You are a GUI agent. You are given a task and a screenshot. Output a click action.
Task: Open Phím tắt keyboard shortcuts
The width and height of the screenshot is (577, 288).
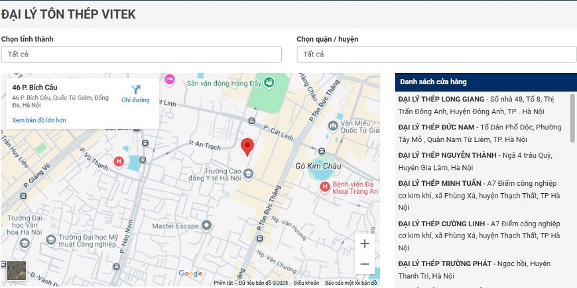[x=223, y=283]
